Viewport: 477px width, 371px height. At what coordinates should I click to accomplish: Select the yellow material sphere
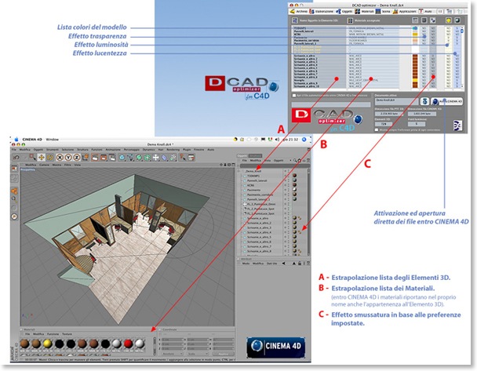coord(47,344)
